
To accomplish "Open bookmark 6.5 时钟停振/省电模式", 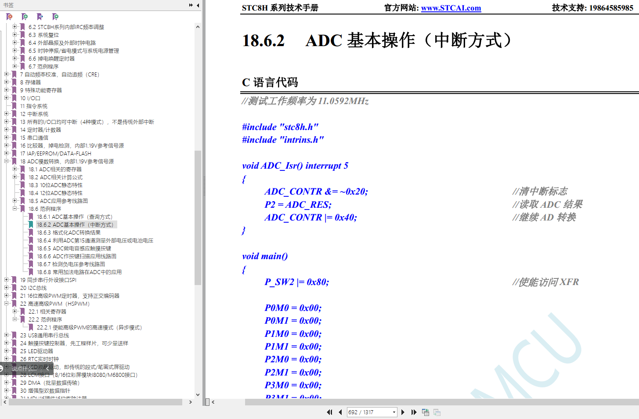I will point(74,51).
